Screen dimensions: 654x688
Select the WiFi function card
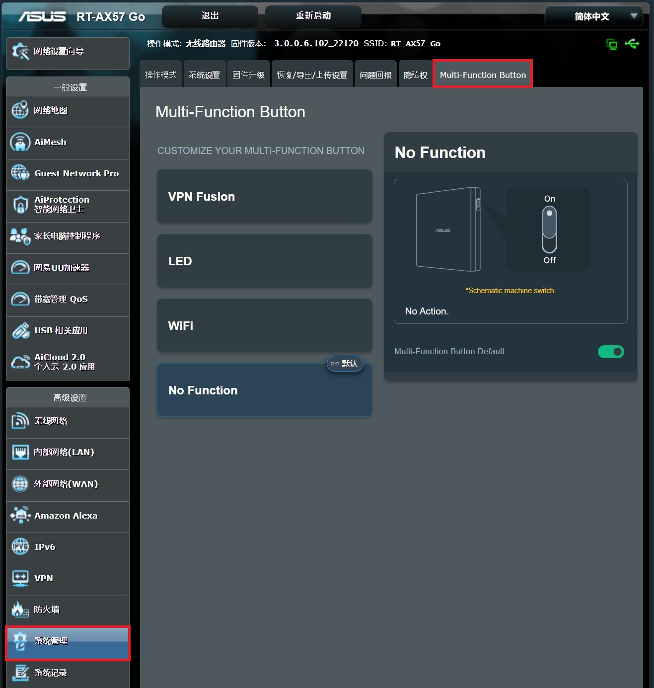click(265, 325)
